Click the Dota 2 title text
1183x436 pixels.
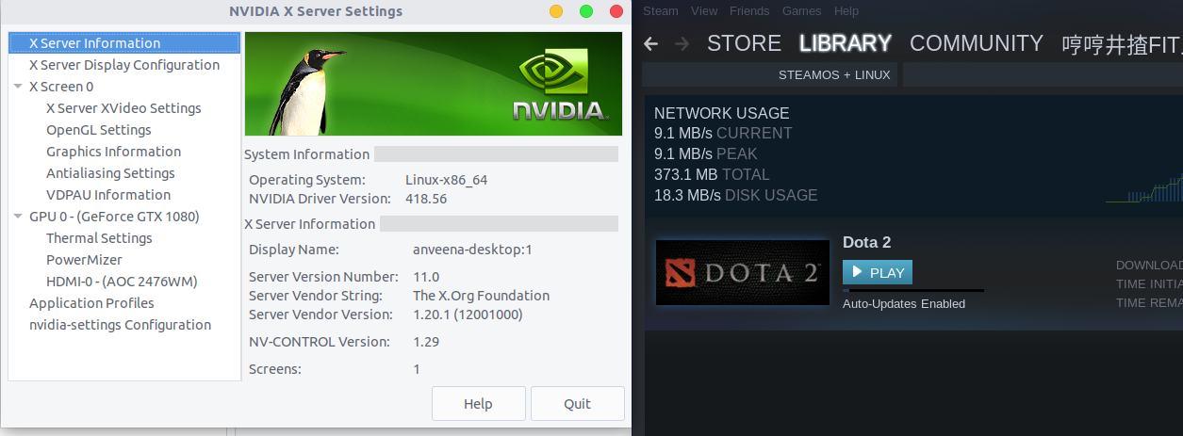point(866,243)
